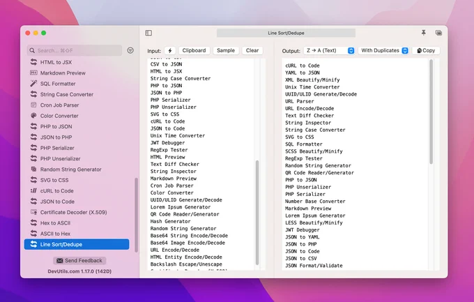
Task: Click the PHP Unserializer icon
Action: [x=33, y=158]
